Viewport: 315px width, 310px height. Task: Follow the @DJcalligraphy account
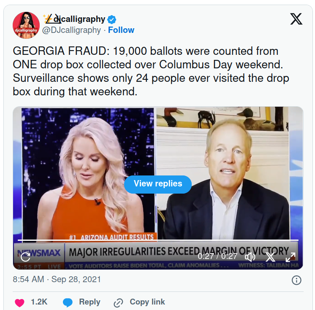click(121, 30)
